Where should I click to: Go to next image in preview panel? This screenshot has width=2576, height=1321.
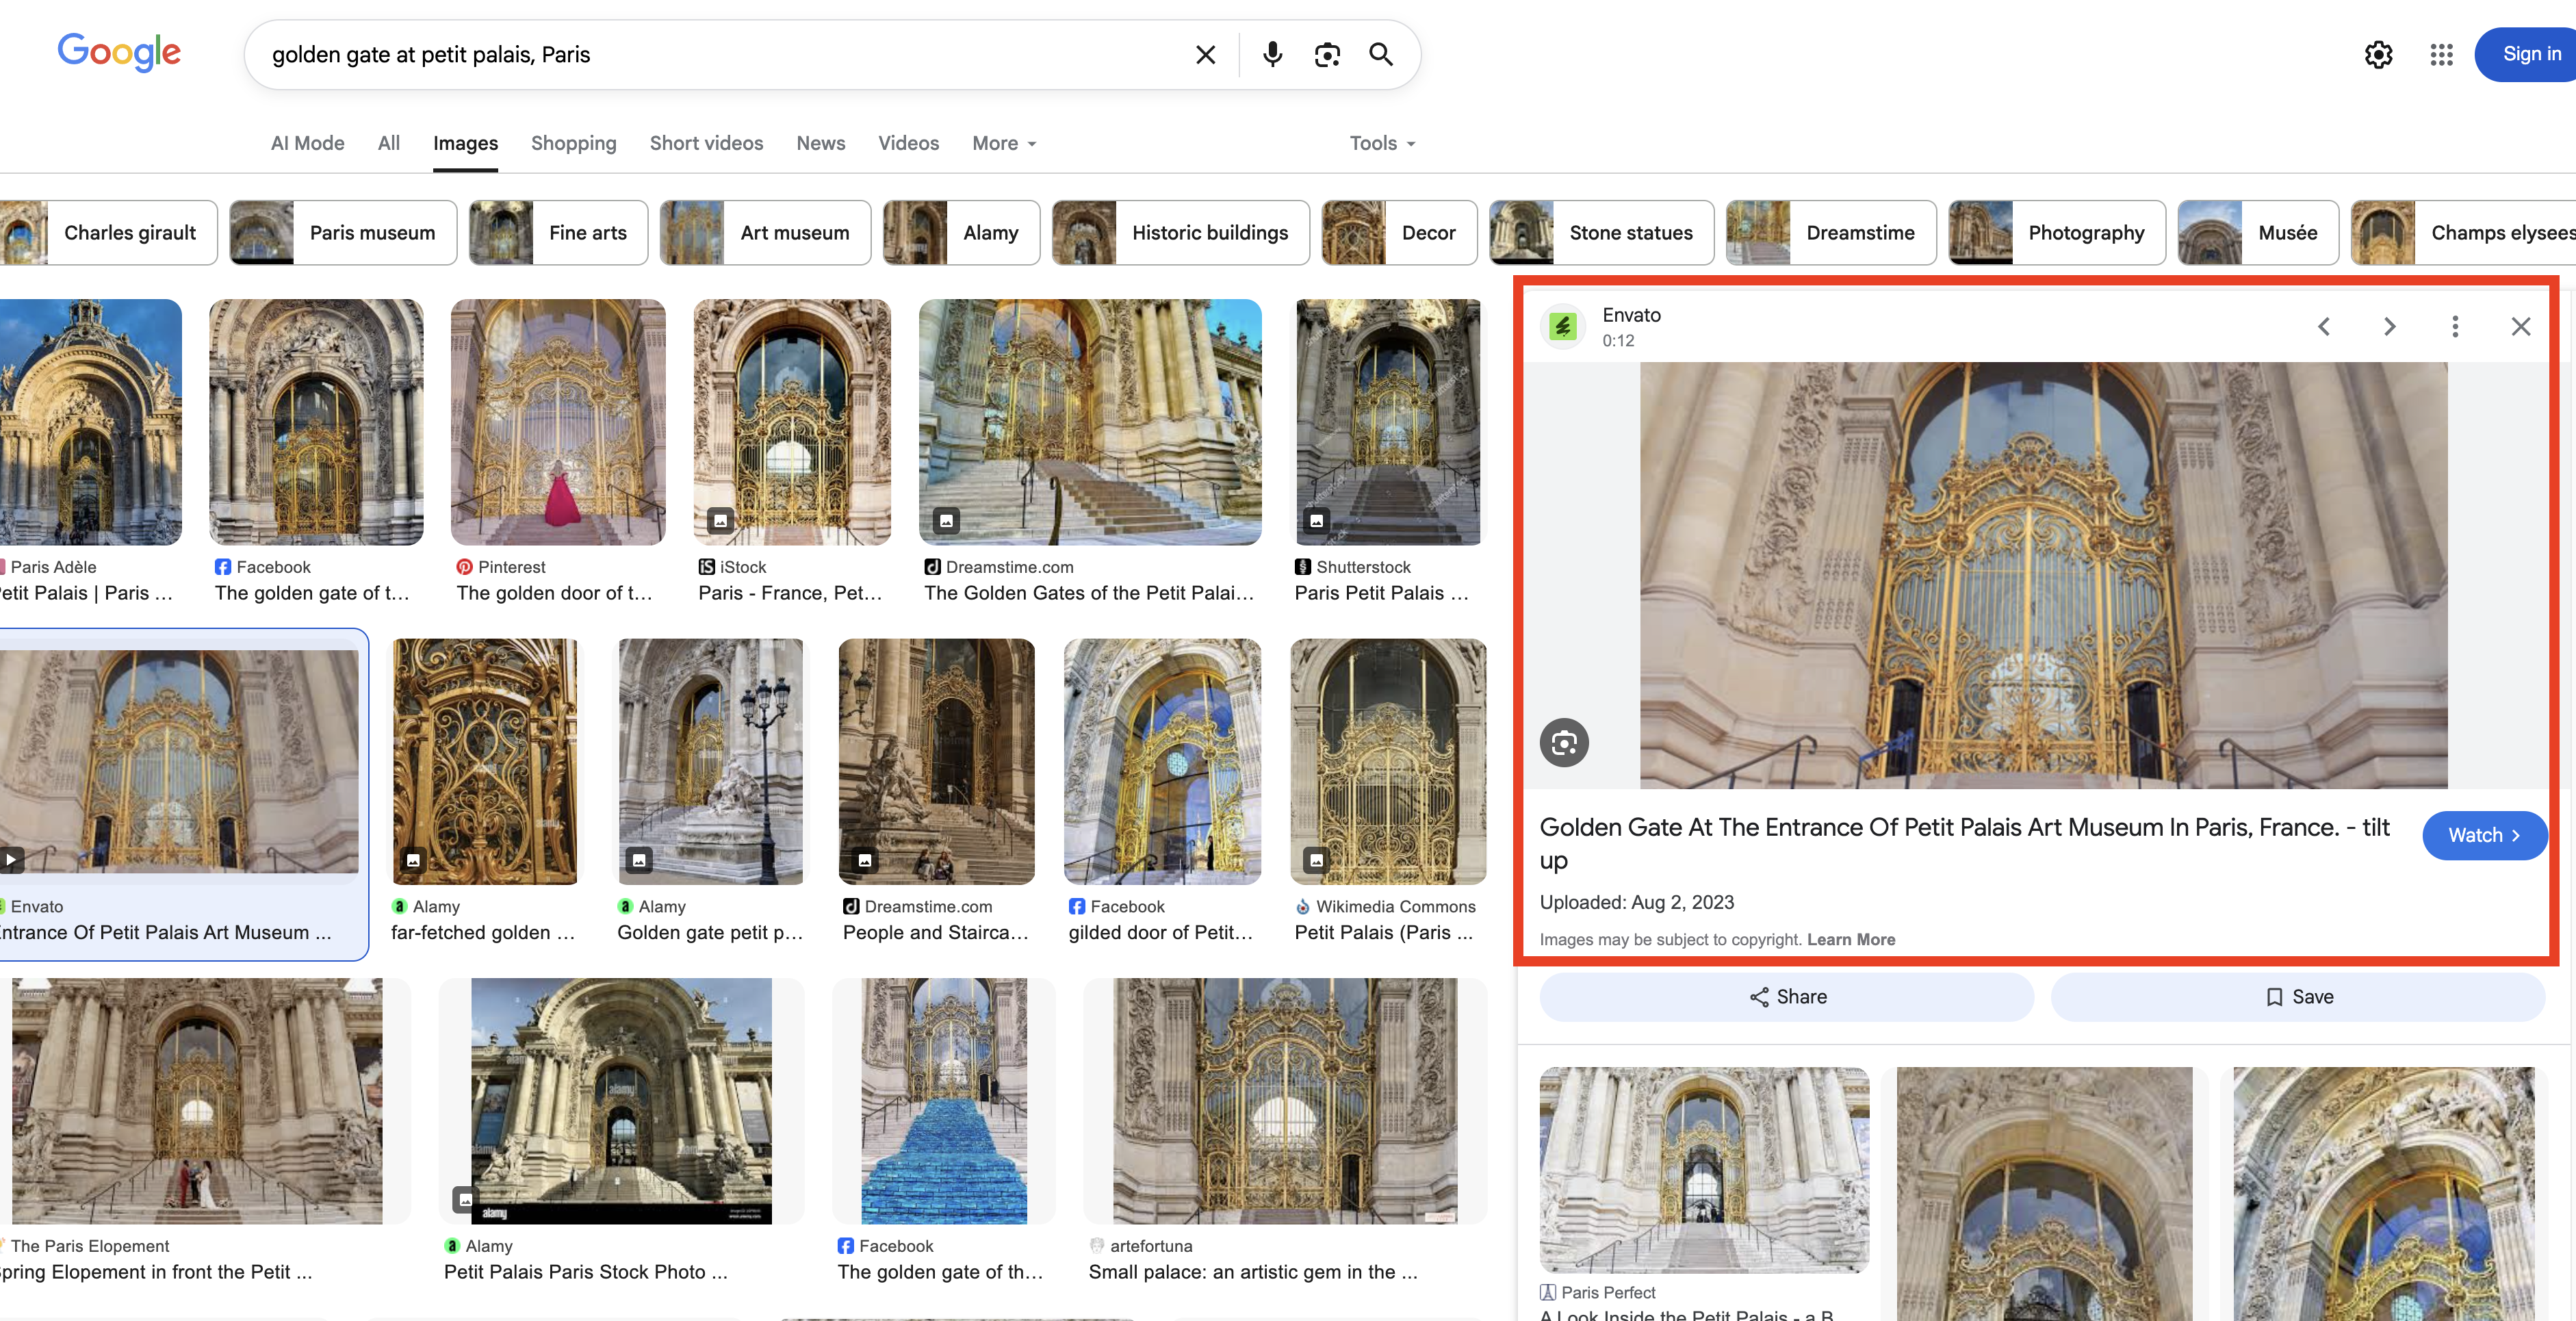click(x=2389, y=326)
